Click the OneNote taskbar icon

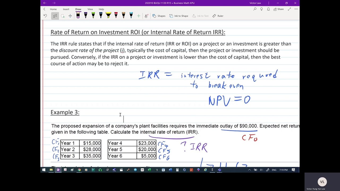58,170
